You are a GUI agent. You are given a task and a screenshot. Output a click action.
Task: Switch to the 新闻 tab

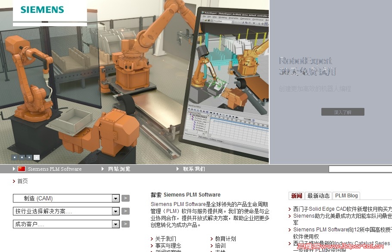[296, 196]
